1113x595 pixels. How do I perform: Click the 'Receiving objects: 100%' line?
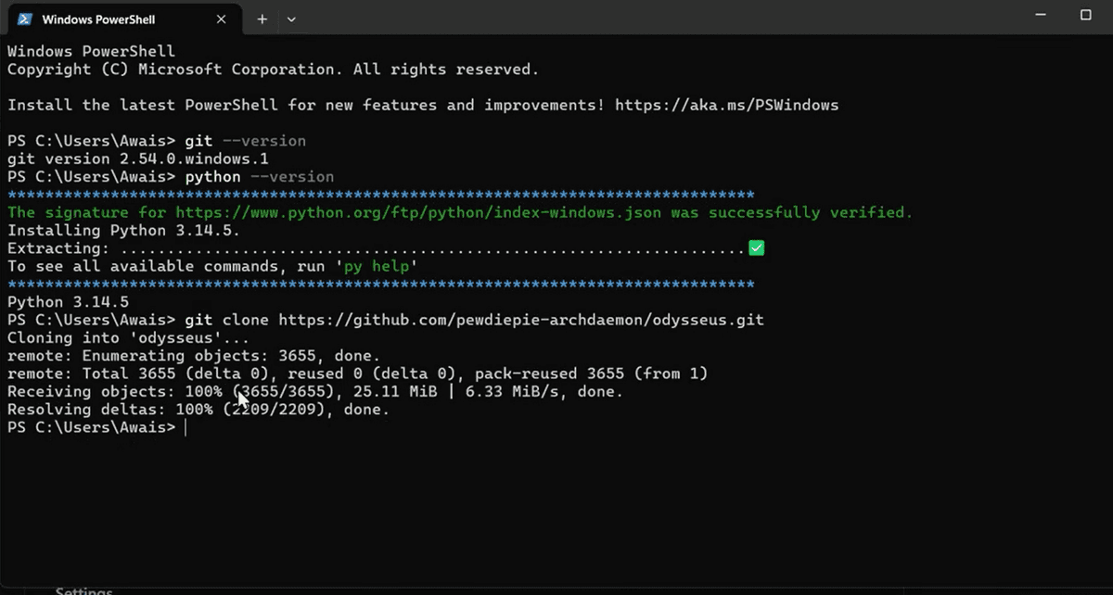(315, 391)
